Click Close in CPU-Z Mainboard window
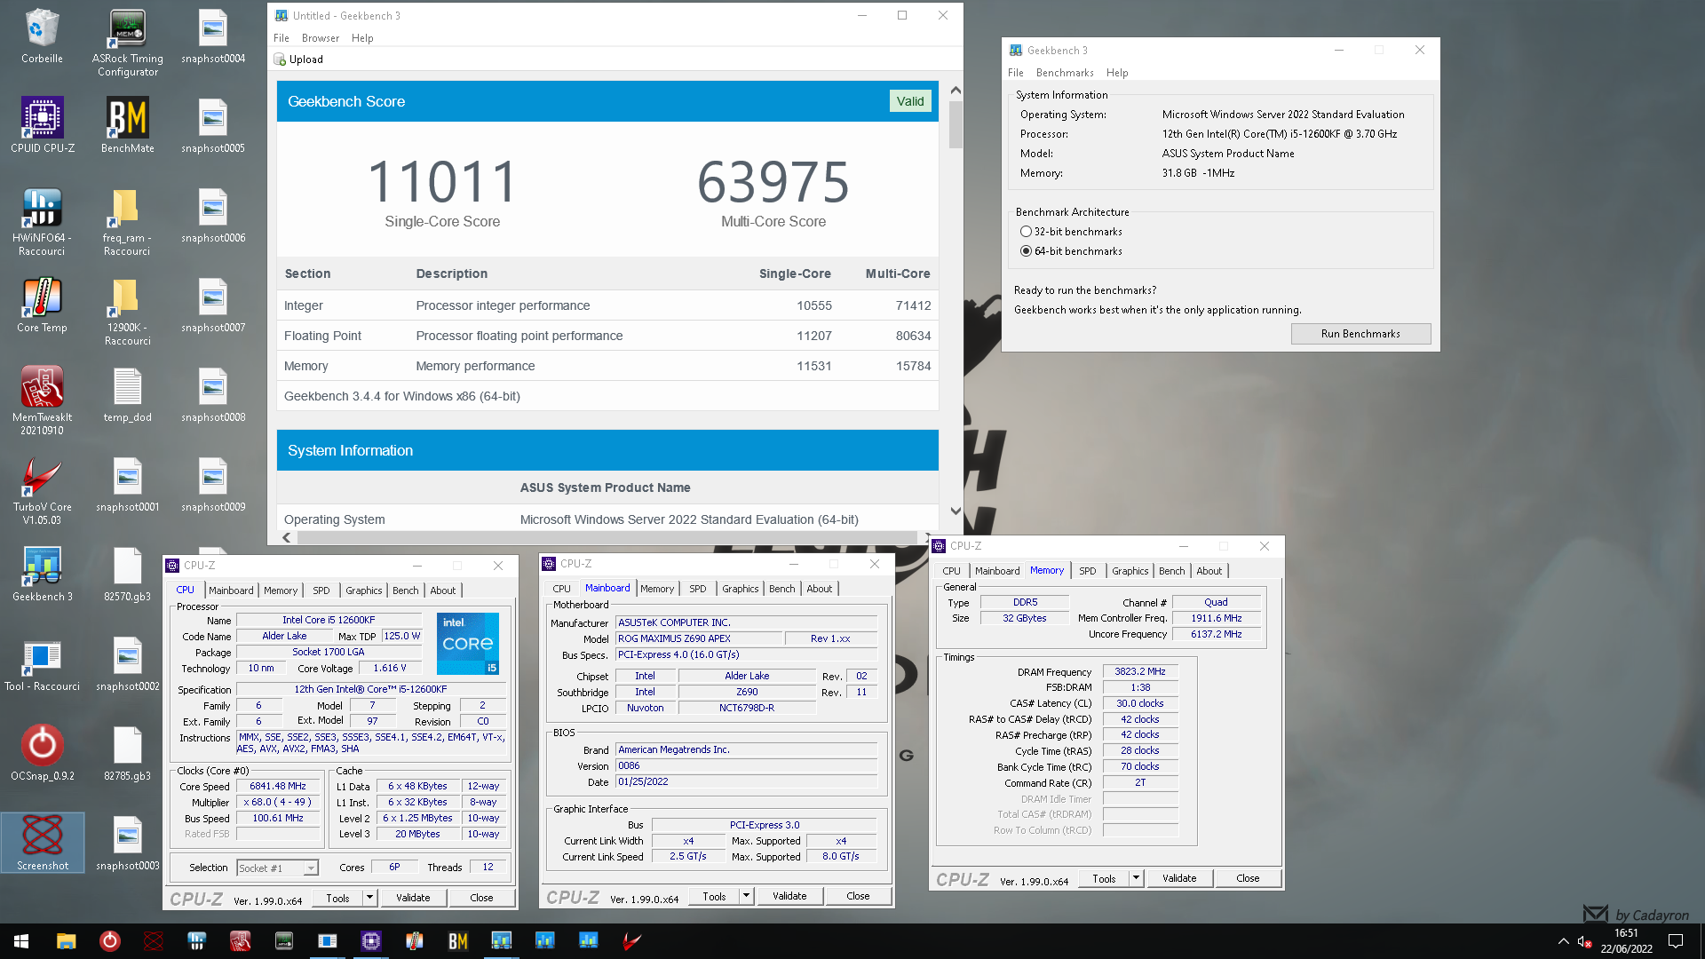Image resolution: width=1705 pixels, height=959 pixels. [x=858, y=896]
